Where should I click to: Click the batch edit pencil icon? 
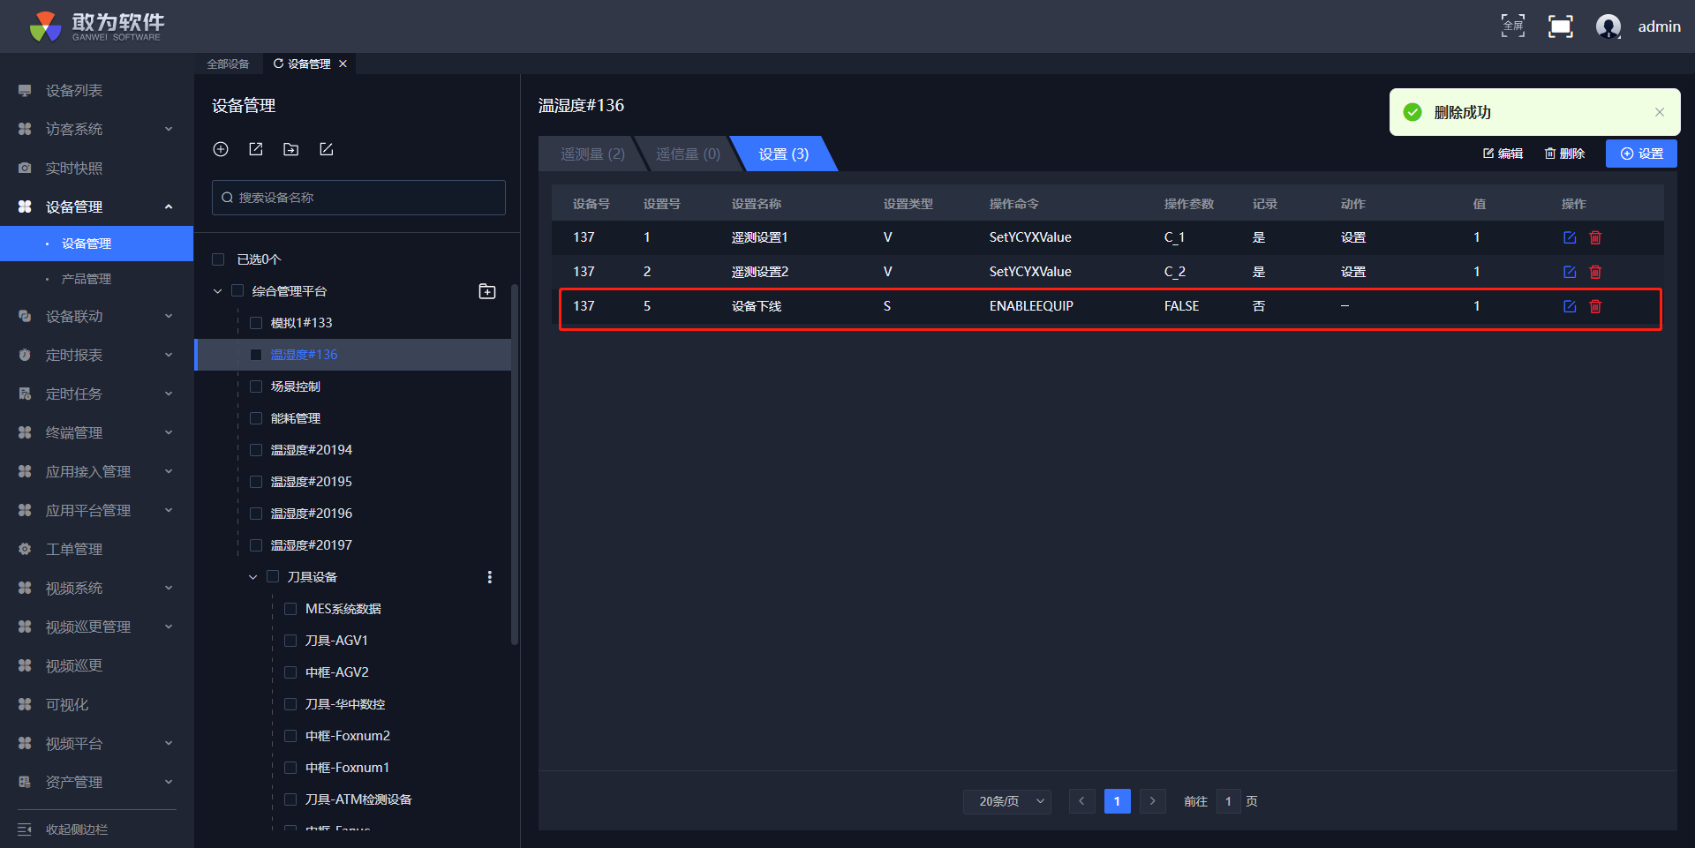326,149
